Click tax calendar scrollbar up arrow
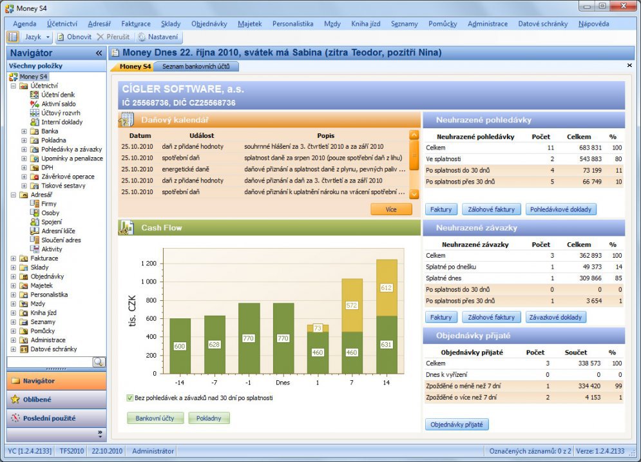The width and height of the screenshot is (641, 462). 414,135
